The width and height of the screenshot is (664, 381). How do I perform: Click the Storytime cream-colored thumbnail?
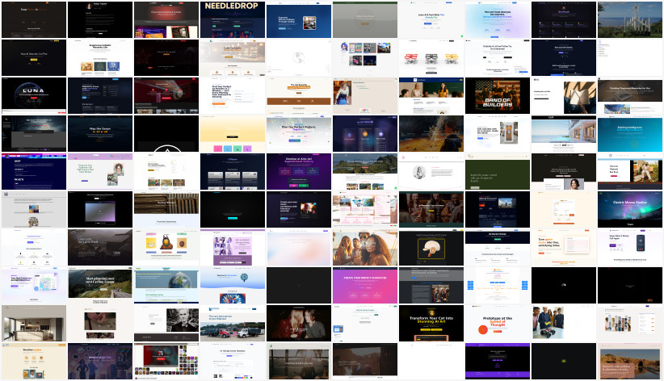[34, 361]
